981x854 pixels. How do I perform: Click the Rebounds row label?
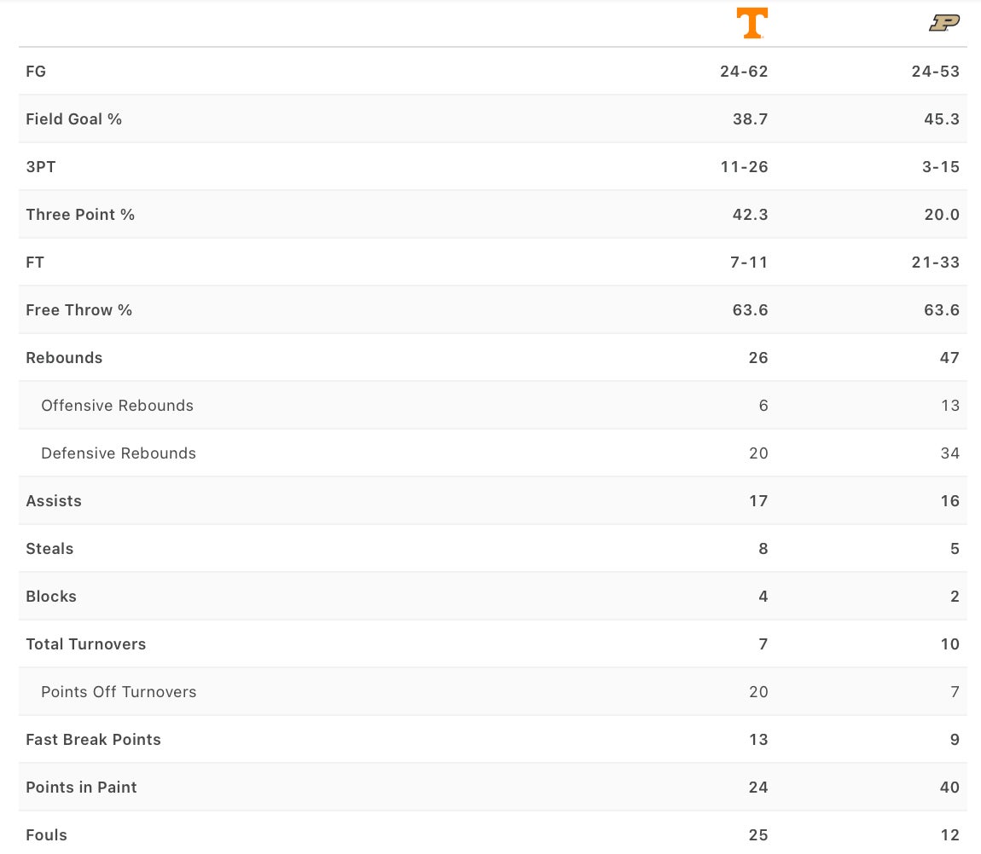(x=64, y=358)
